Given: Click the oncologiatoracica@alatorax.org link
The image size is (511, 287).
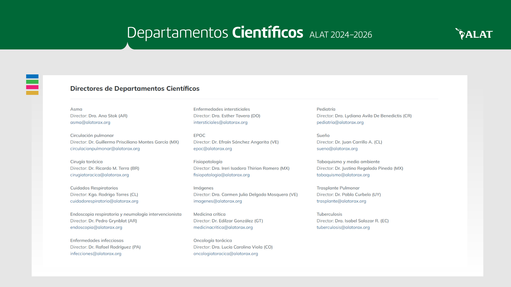Looking at the screenshot, I should 225,254.
